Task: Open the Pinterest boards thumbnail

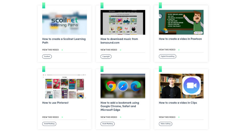Action: tap(64, 86)
